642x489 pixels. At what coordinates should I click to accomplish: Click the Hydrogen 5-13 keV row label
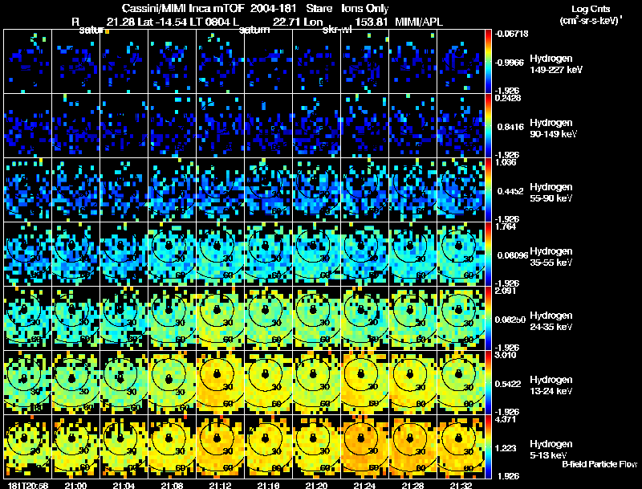click(551, 450)
